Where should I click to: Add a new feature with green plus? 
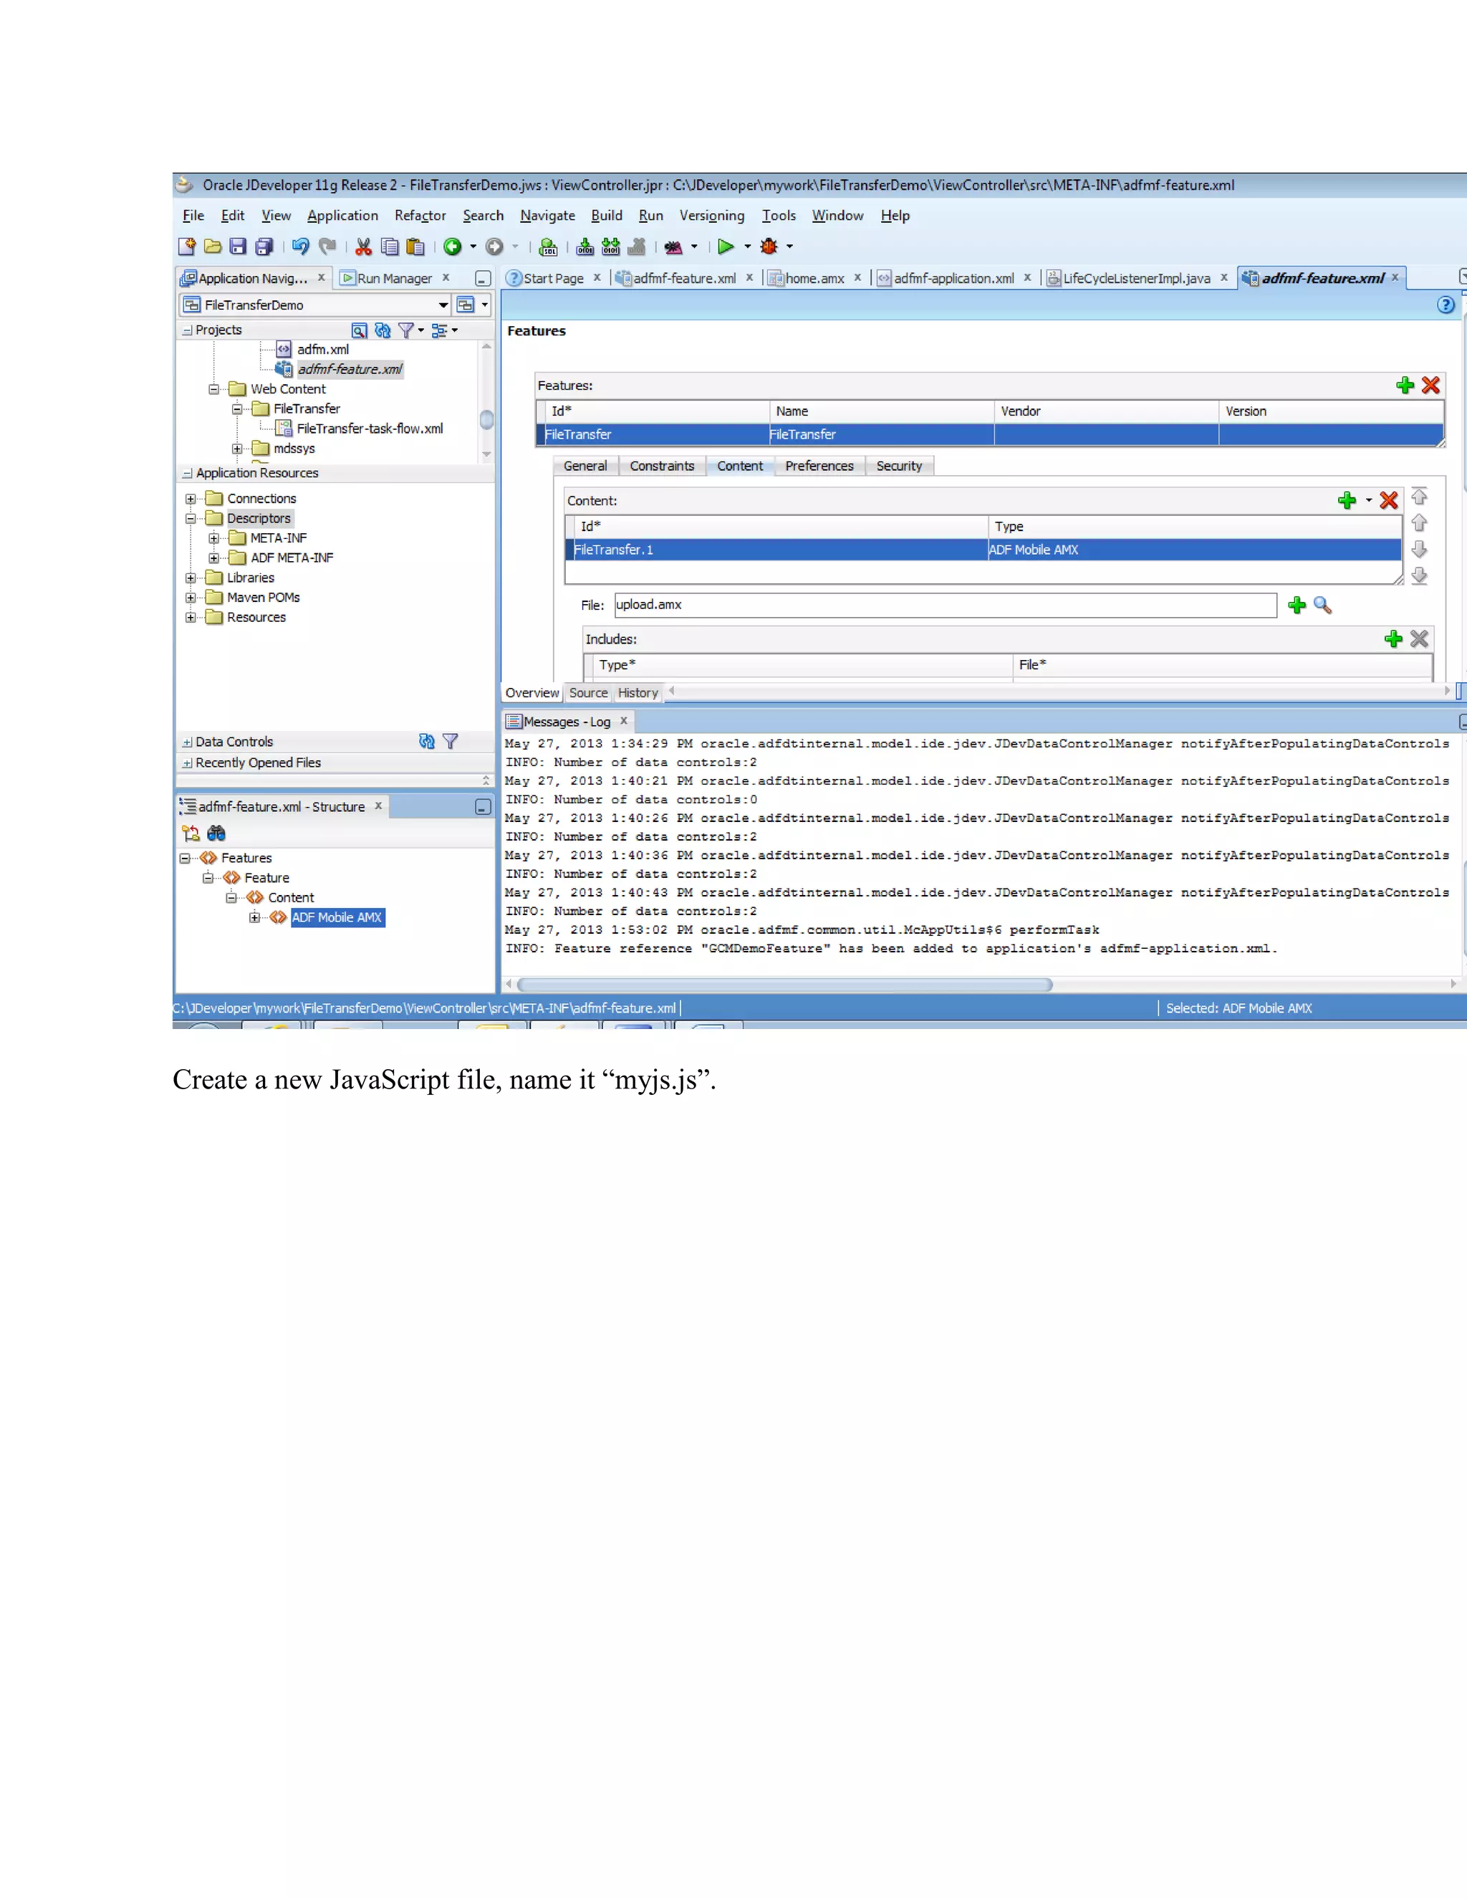point(1405,386)
